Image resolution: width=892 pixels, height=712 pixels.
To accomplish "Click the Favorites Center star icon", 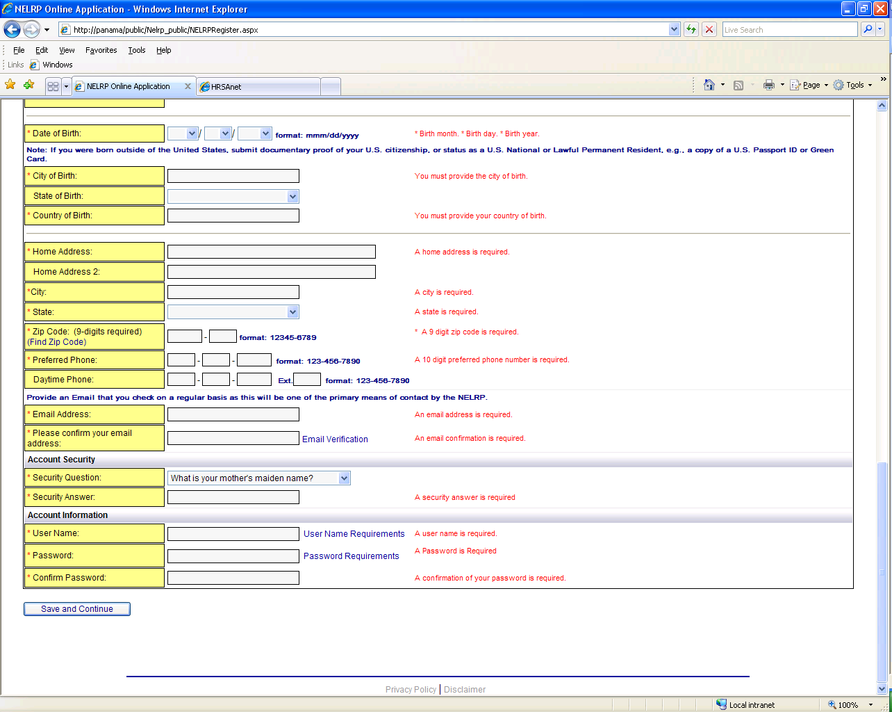I will tap(10, 85).
